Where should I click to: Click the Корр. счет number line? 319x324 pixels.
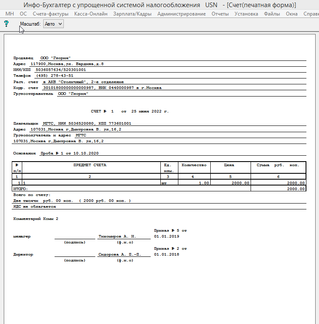pyautogui.click(x=102, y=88)
